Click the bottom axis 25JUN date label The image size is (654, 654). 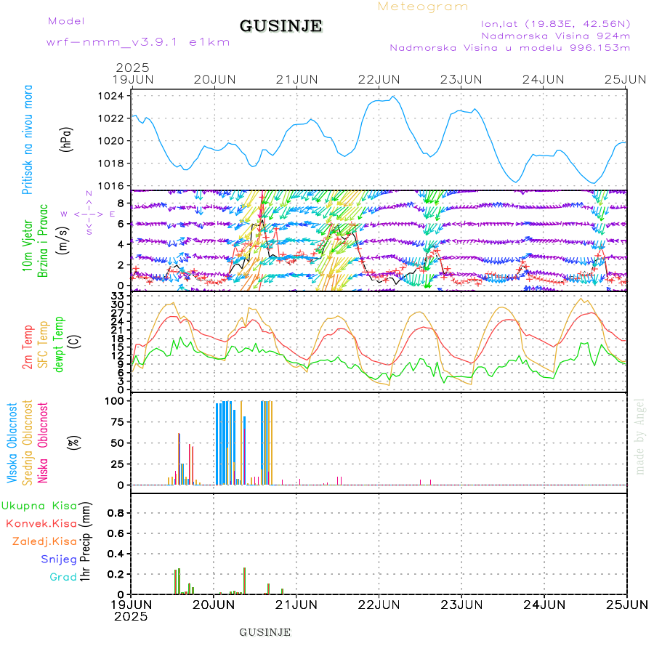627,605
